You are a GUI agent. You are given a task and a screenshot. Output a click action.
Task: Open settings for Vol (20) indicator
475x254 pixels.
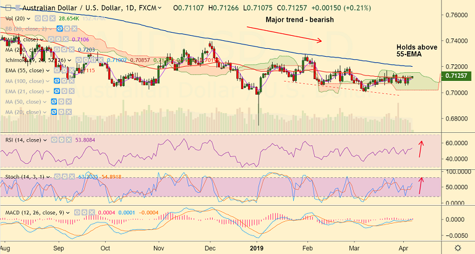tap(45, 19)
